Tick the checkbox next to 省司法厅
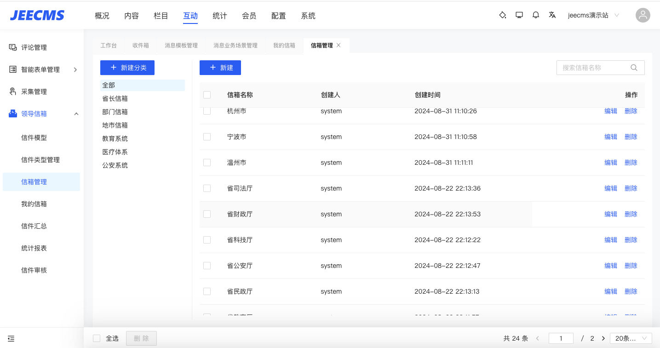The height and width of the screenshot is (348, 660). click(207, 188)
